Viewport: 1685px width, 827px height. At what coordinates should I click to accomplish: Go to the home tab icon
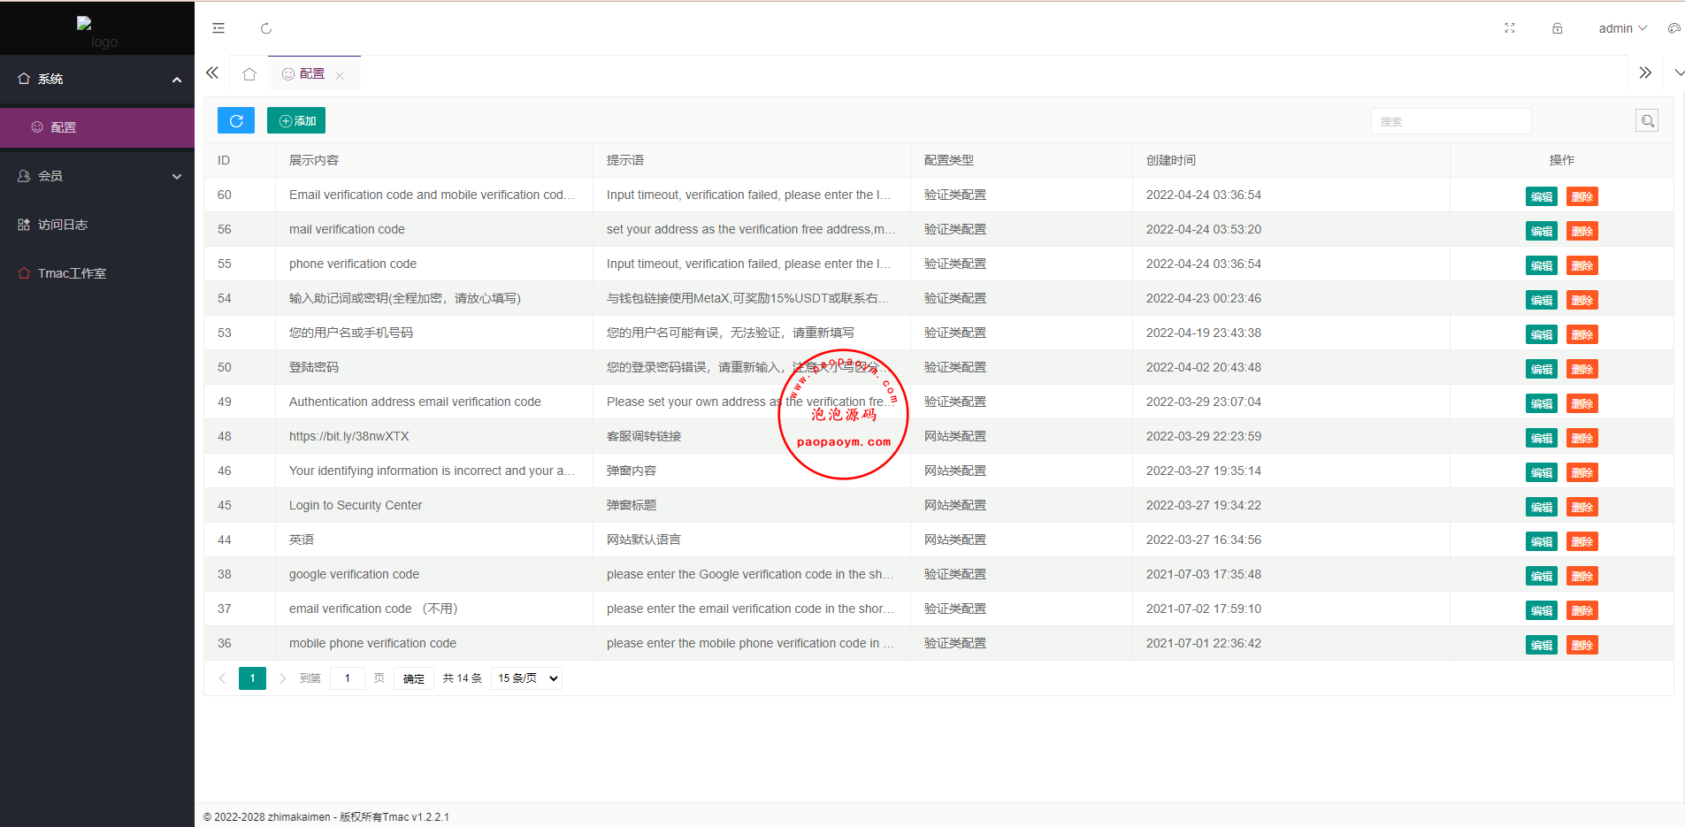pyautogui.click(x=249, y=74)
